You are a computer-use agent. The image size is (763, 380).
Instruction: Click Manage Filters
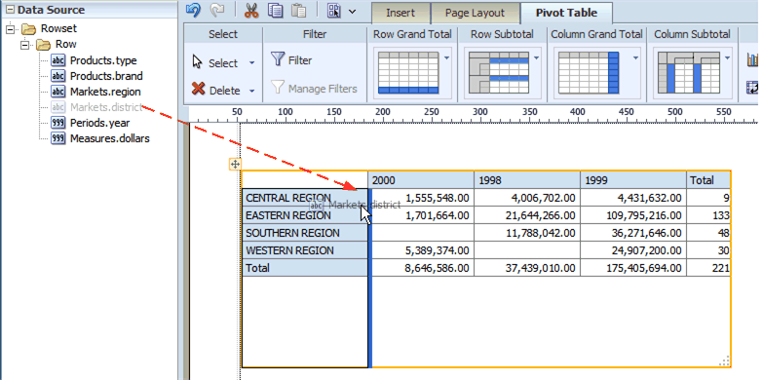tap(315, 89)
